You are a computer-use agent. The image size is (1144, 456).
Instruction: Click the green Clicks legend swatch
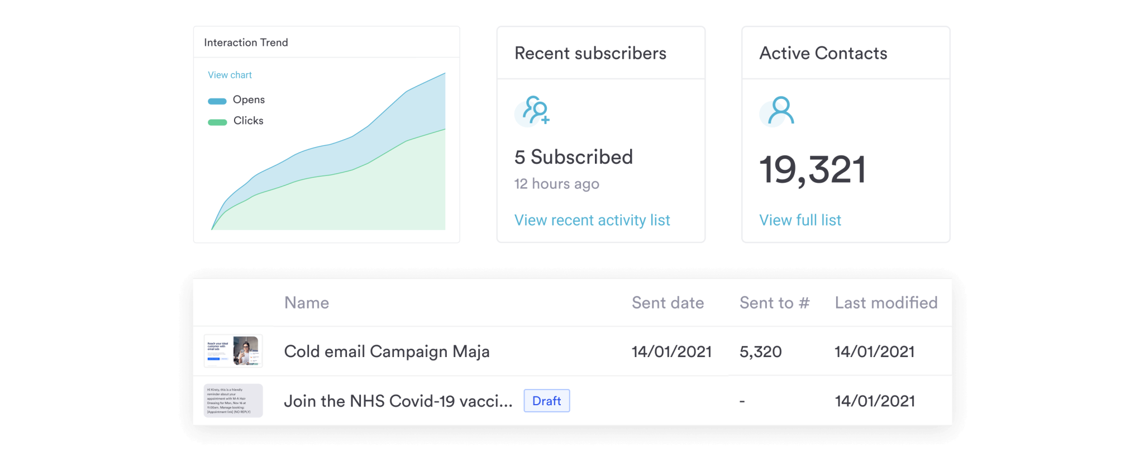tap(217, 122)
